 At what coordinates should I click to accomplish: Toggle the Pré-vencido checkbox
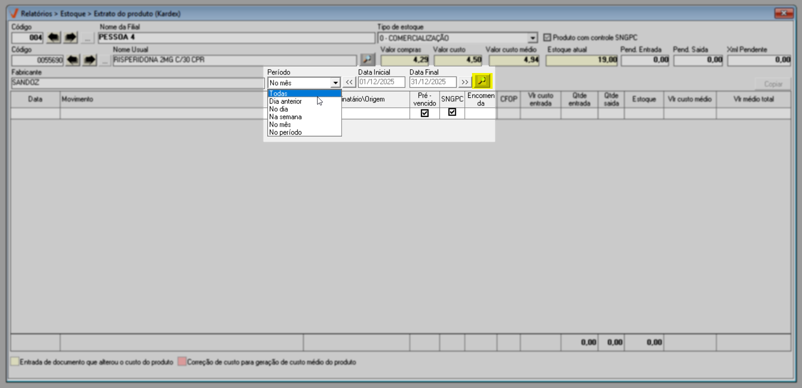(x=424, y=113)
